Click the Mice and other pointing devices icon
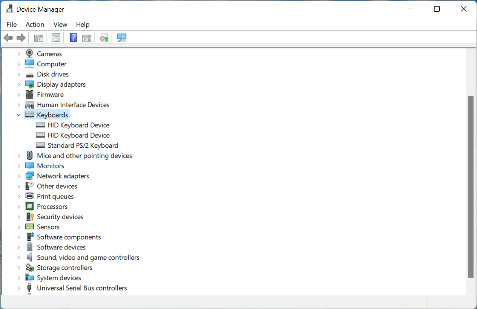This screenshot has height=309, width=477. pyautogui.click(x=29, y=155)
